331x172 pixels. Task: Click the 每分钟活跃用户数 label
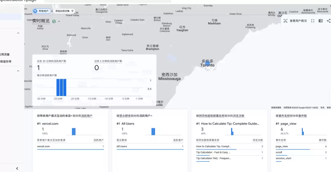[x=47, y=75]
